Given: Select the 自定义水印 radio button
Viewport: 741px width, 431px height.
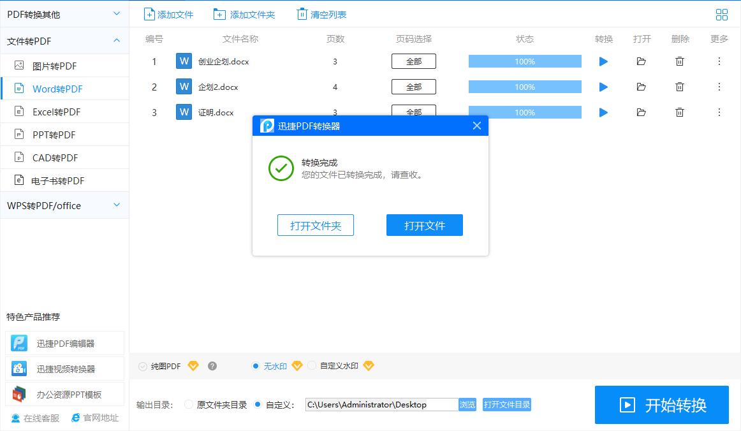Looking at the screenshot, I should coord(312,365).
